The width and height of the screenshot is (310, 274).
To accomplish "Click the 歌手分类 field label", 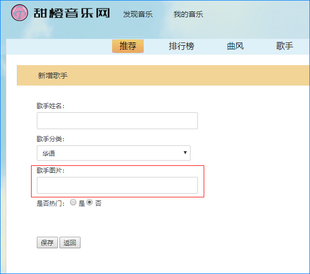I will [x=51, y=139].
